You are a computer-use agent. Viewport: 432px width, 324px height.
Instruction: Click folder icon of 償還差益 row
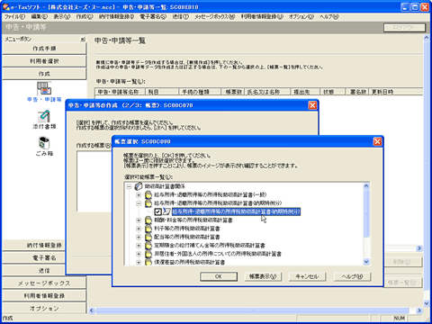coord(148,262)
